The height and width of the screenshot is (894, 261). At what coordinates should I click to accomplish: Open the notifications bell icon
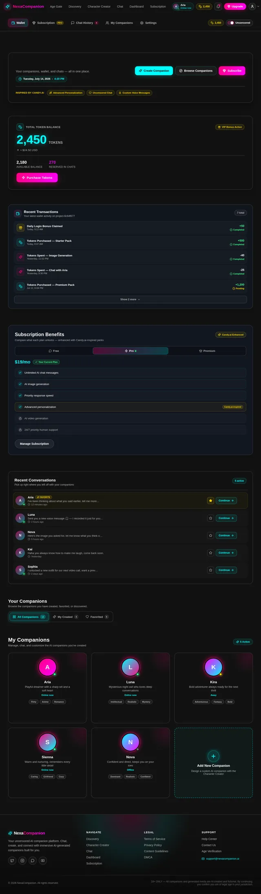pos(218,7)
